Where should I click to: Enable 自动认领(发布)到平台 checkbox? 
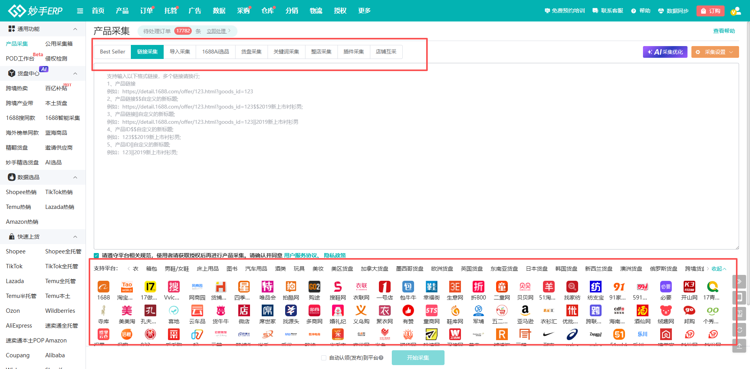click(323, 358)
